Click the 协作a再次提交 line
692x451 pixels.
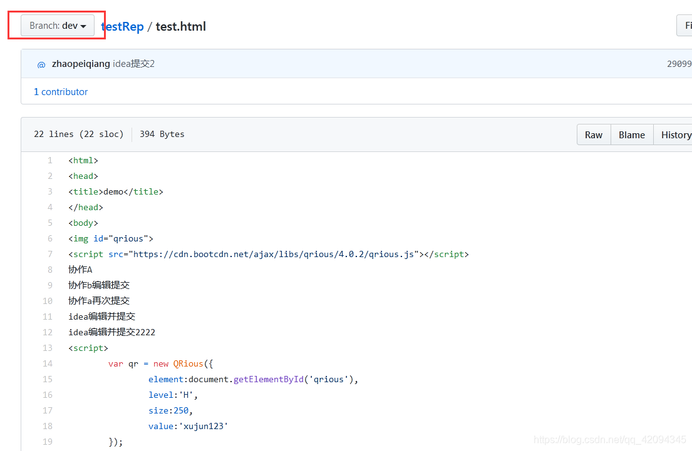click(x=99, y=301)
